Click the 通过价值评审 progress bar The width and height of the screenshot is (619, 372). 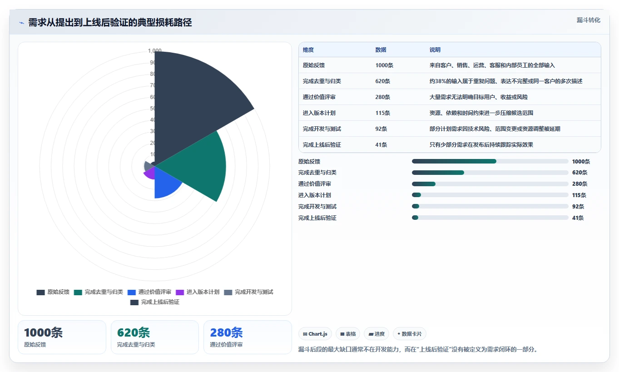coord(490,184)
